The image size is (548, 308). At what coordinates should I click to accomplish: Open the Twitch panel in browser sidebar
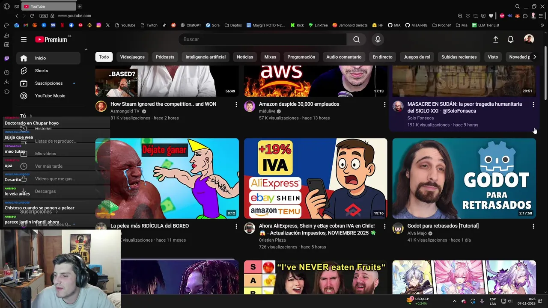click(6, 59)
